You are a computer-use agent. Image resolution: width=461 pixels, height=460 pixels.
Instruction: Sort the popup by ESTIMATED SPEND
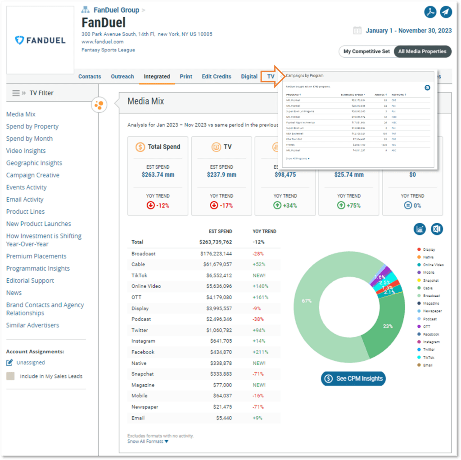pos(353,95)
